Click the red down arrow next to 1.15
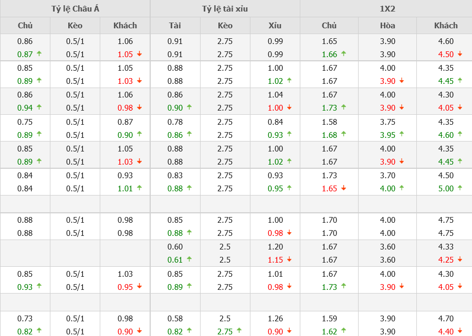 pyautogui.click(x=289, y=259)
